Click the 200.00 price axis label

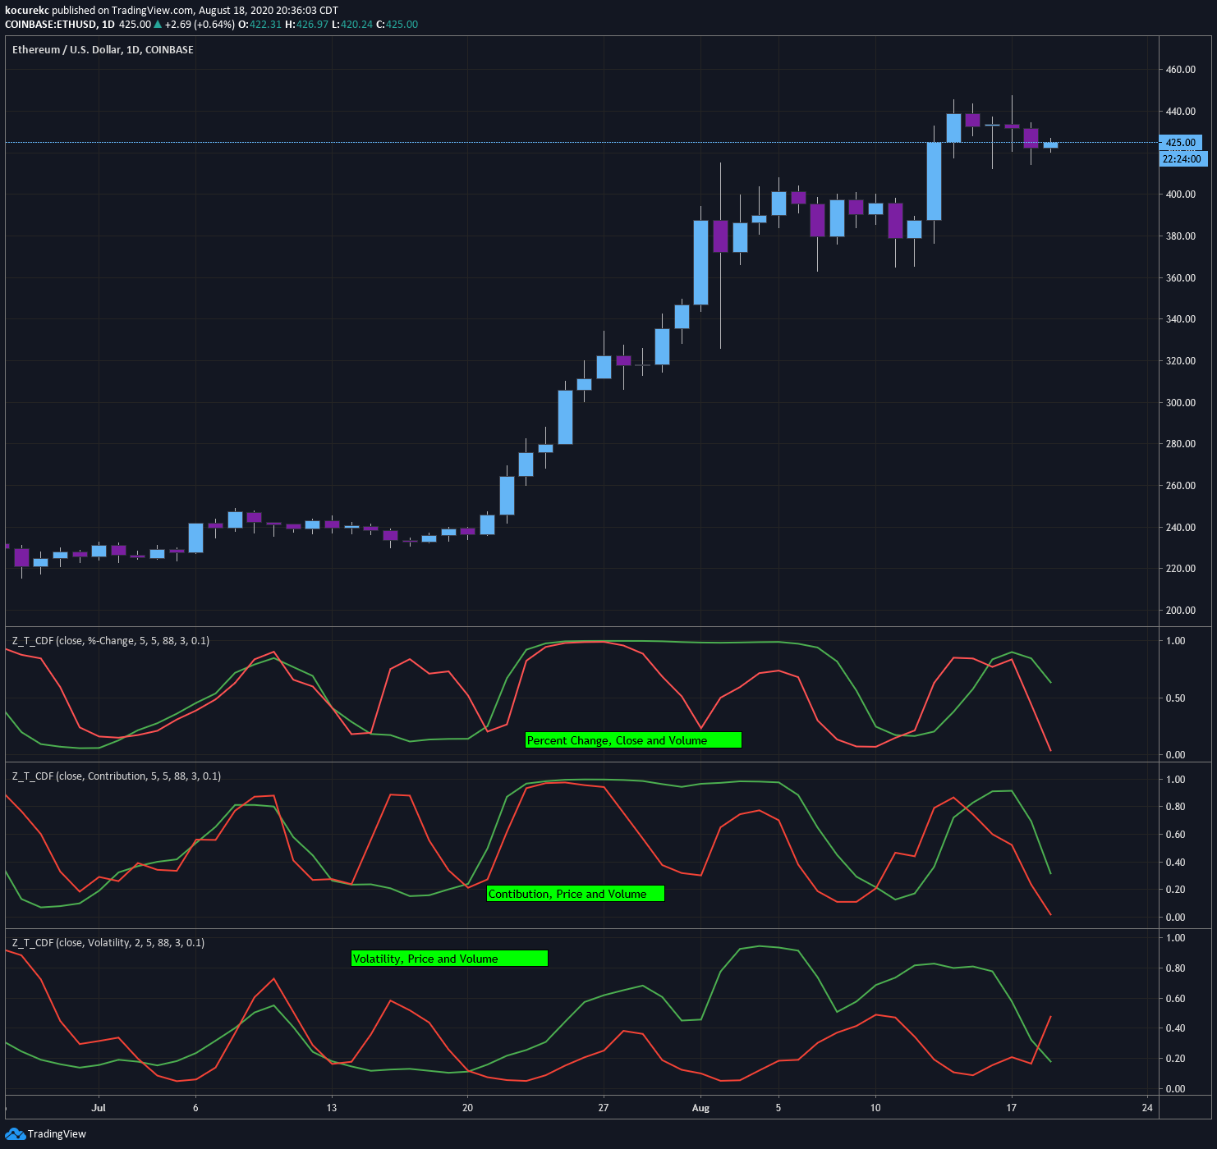[x=1181, y=611]
